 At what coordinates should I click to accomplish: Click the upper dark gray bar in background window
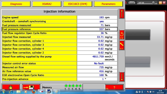138,35
